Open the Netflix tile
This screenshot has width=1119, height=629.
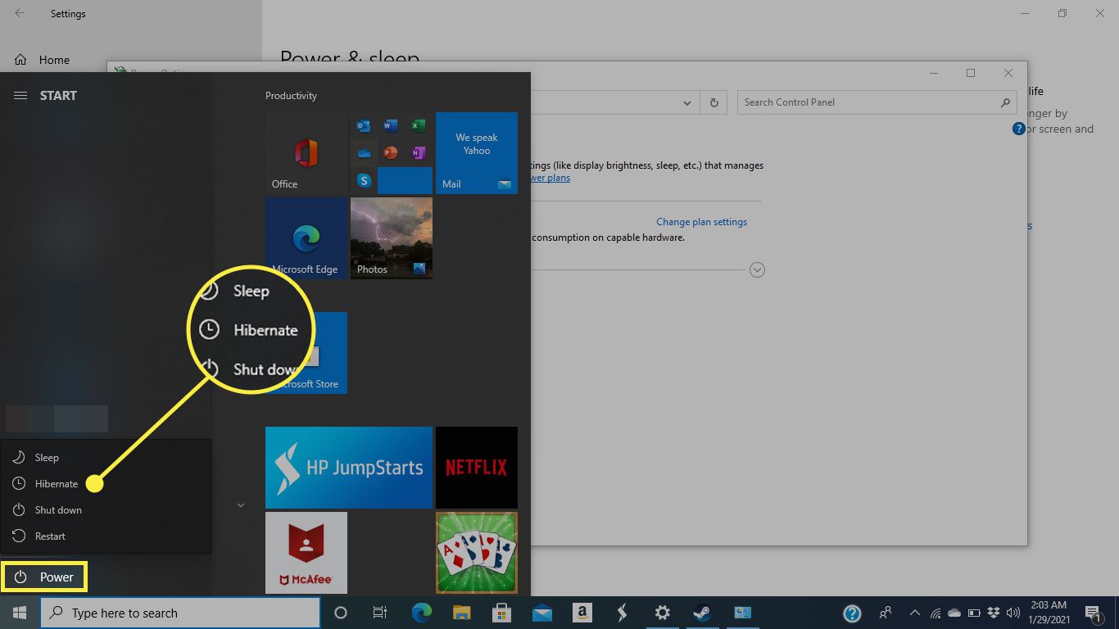477,468
